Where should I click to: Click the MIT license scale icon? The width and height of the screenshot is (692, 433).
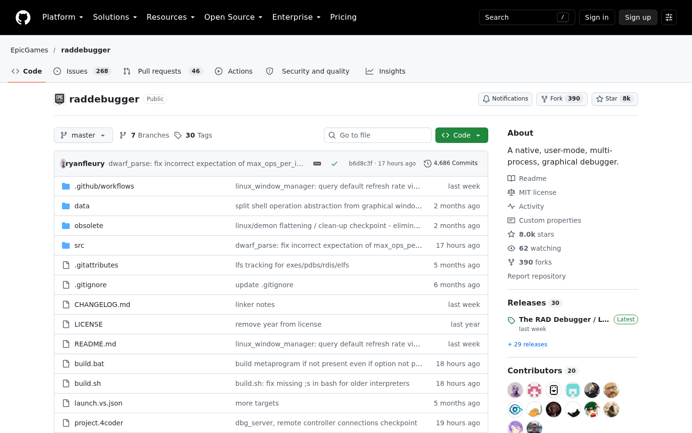pyautogui.click(x=511, y=192)
